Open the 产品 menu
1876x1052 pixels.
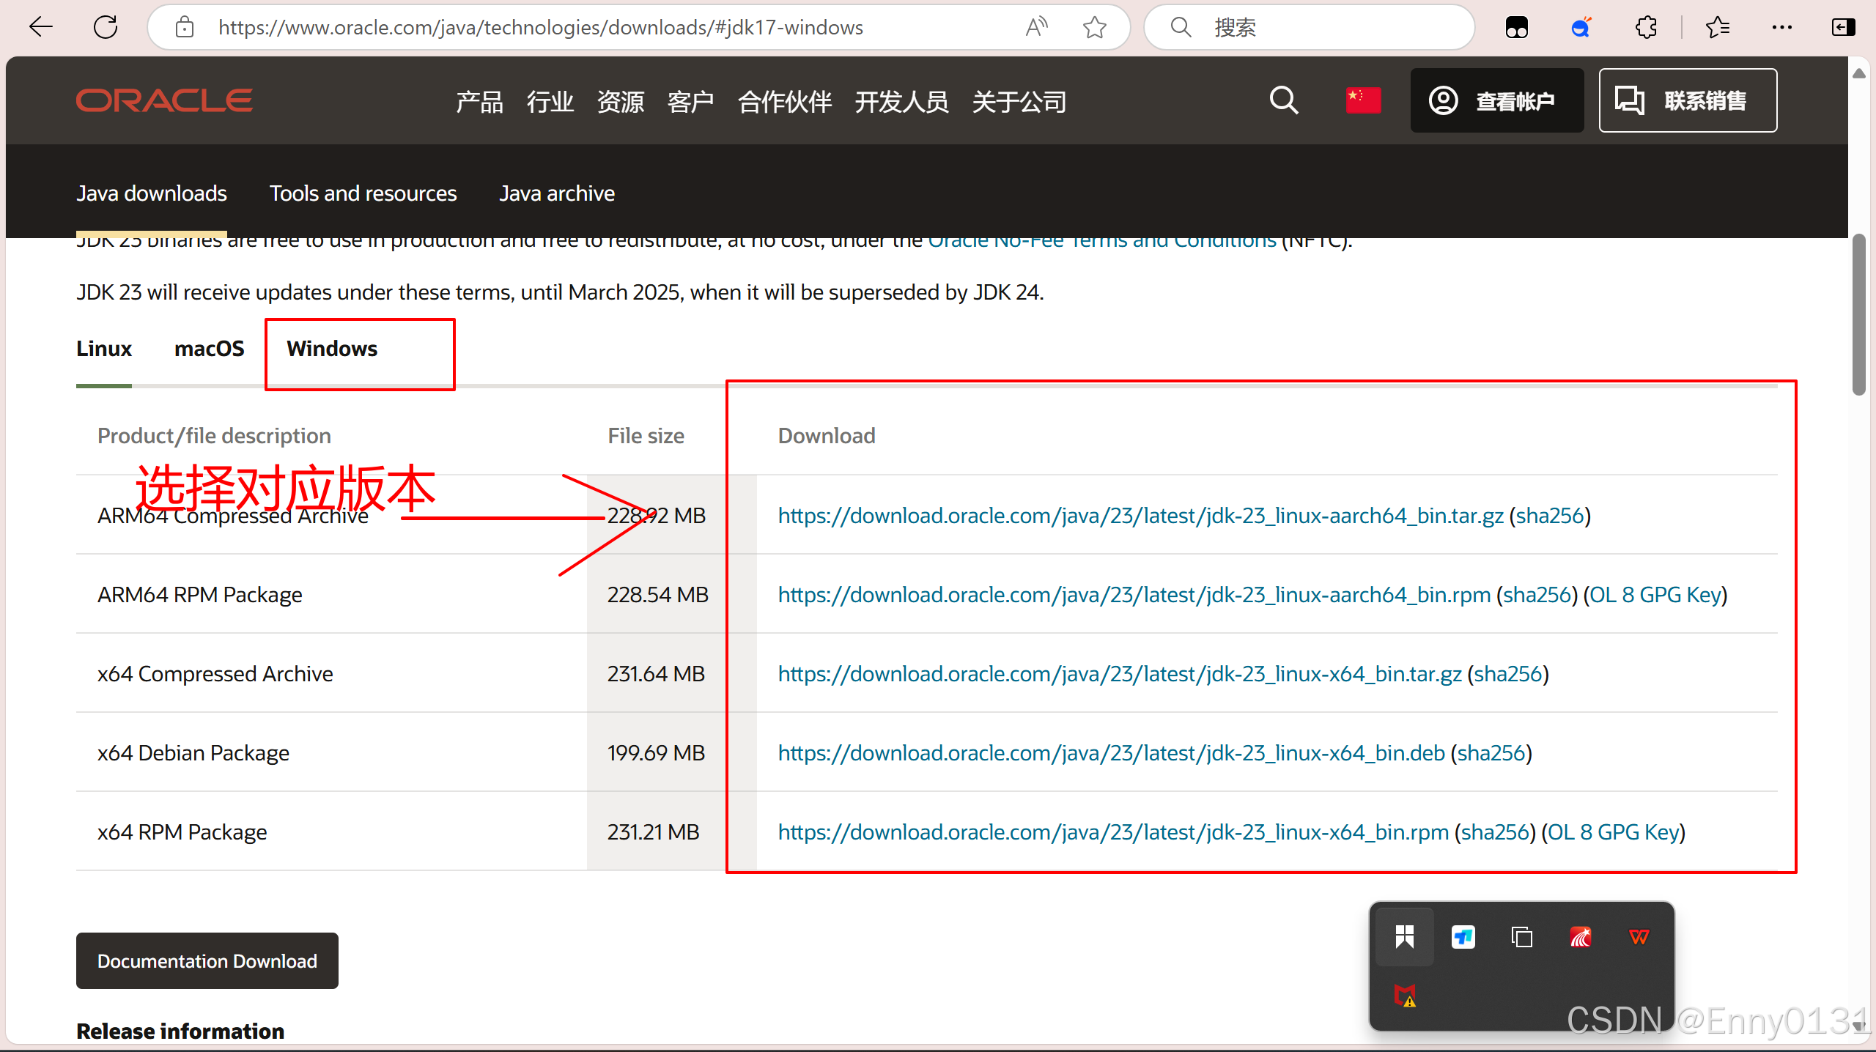479,101
